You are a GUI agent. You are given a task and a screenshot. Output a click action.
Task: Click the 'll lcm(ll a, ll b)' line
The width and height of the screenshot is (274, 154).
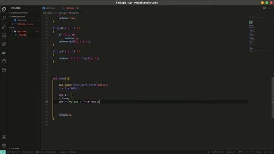click(66, 51)
